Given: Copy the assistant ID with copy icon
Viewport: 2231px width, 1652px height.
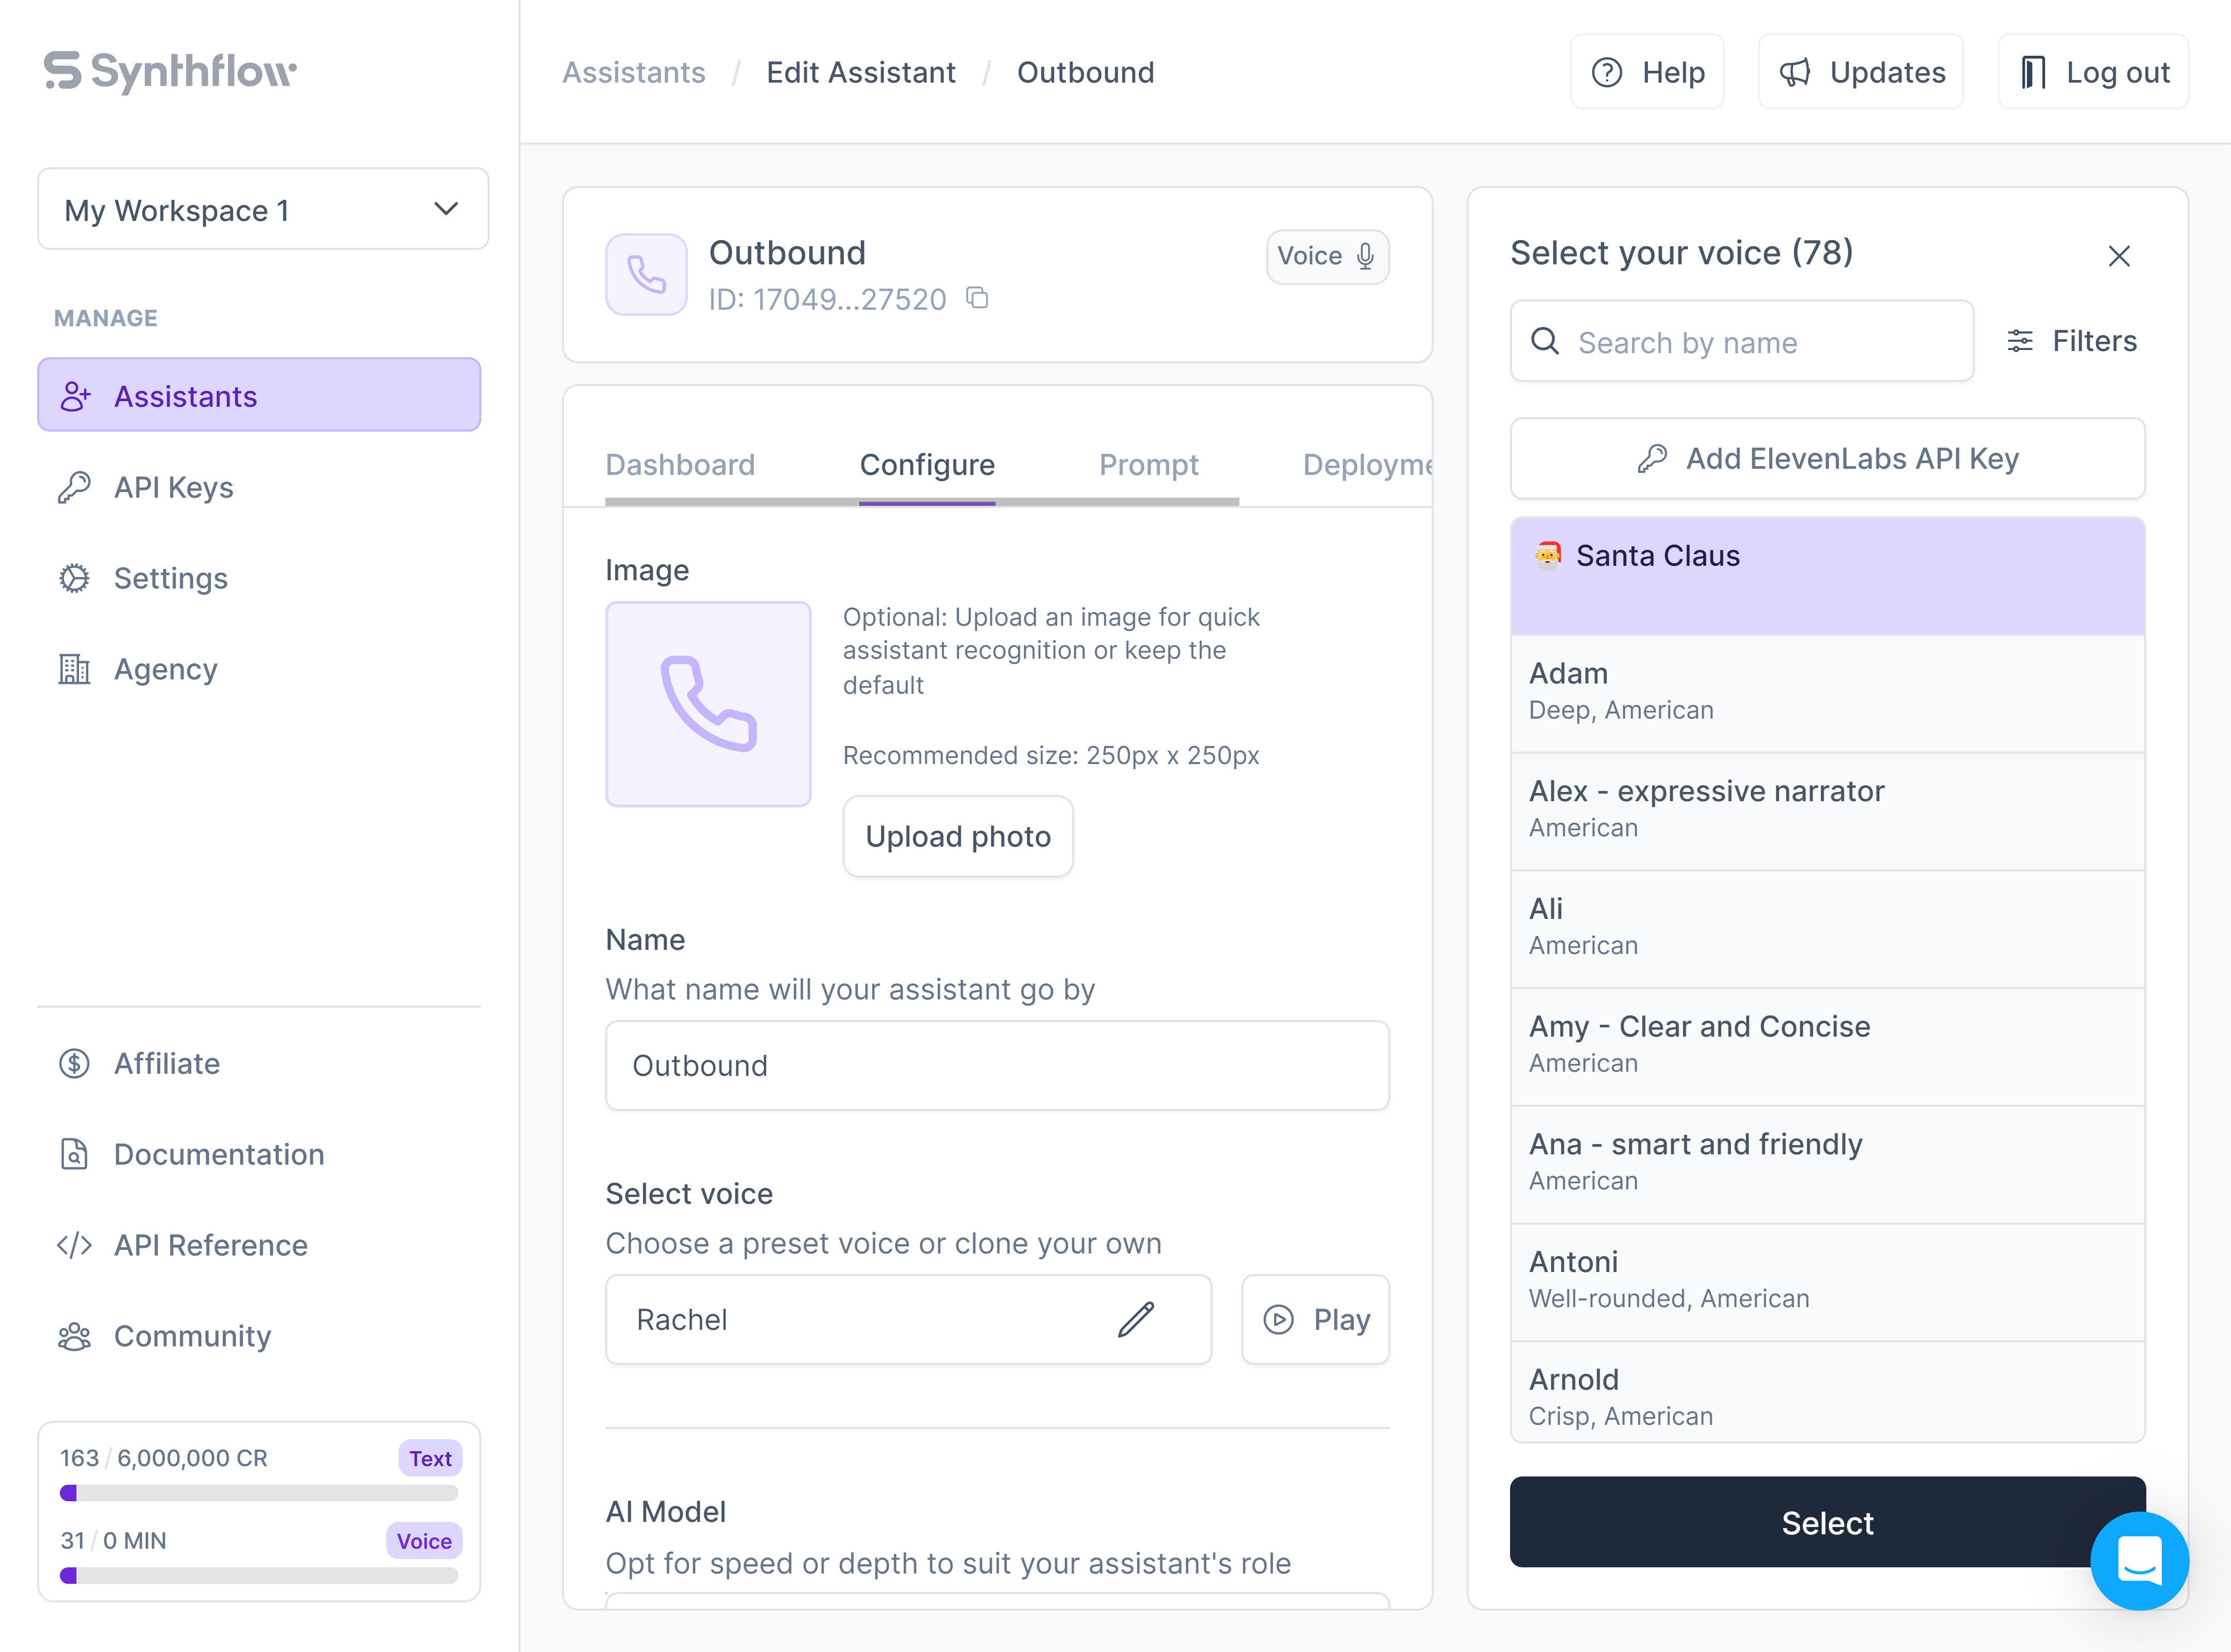Looking at the screenshot, I should (x=978, y=298).
